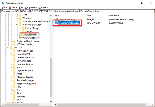Click the REG_DWORD type cell
This screenshot has width=155, height=107.
(x=93, y=23)
